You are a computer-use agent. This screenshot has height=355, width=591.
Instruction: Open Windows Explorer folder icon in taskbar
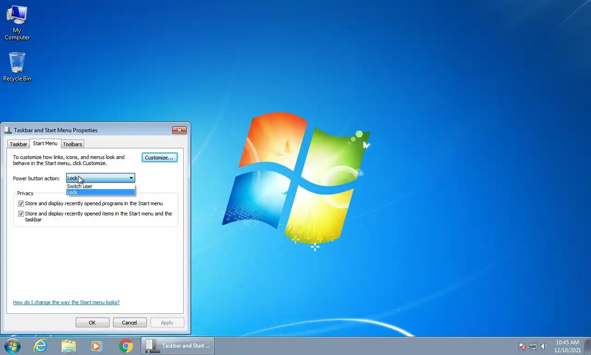coord(69,346)
